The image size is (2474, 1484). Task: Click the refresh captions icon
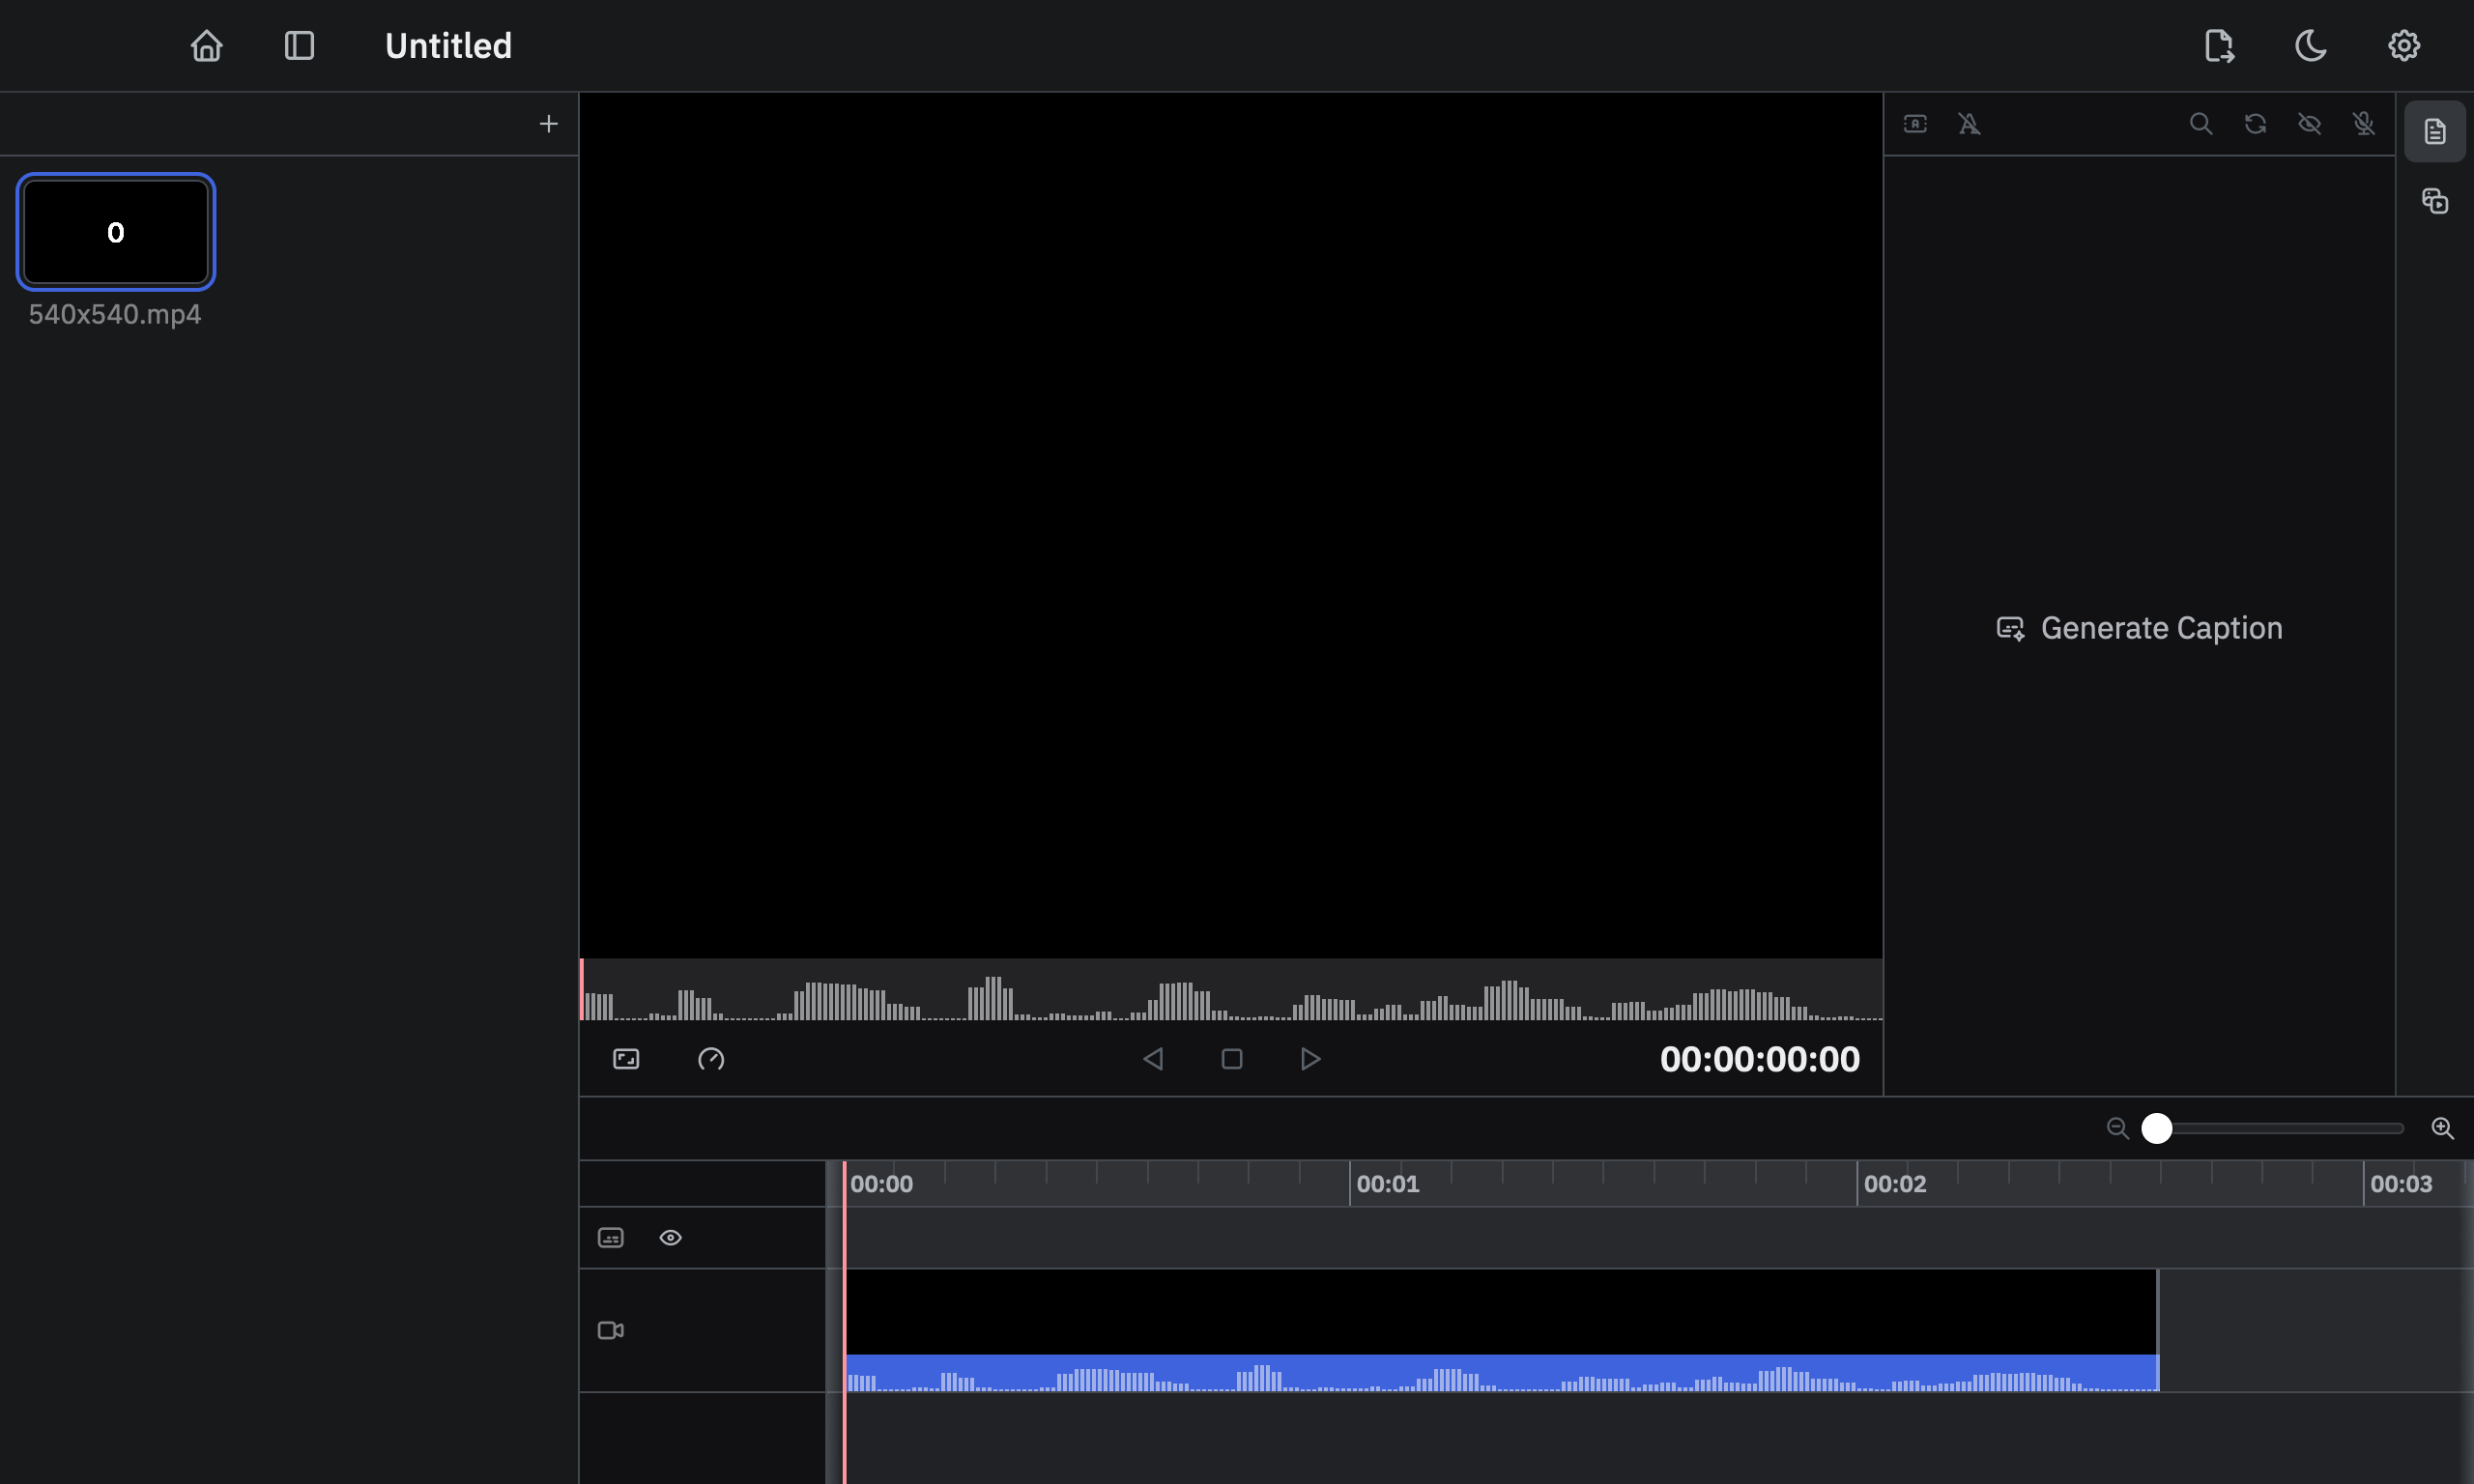(2255, 124)
